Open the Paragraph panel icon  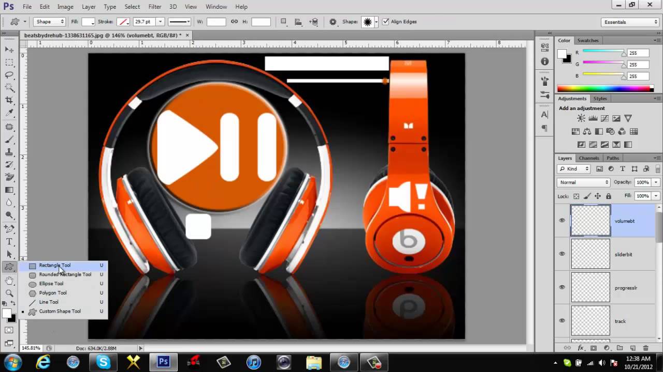point(544,128)
